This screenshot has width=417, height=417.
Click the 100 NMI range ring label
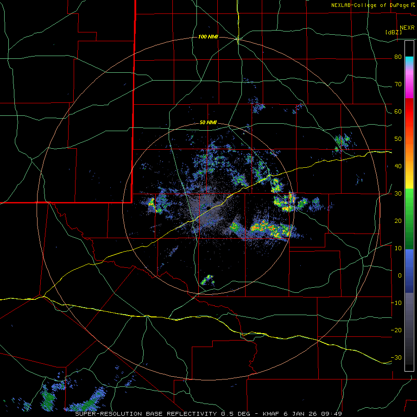click(208, 37)
